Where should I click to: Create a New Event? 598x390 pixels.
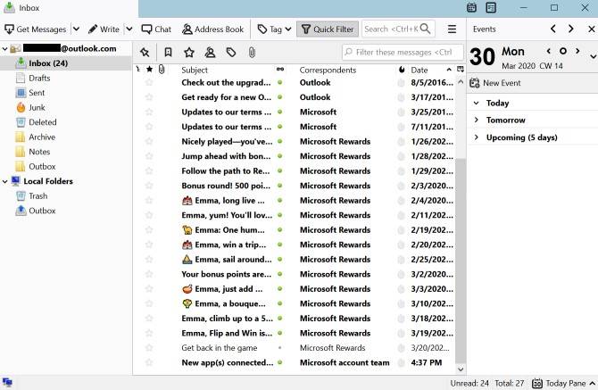495,83
